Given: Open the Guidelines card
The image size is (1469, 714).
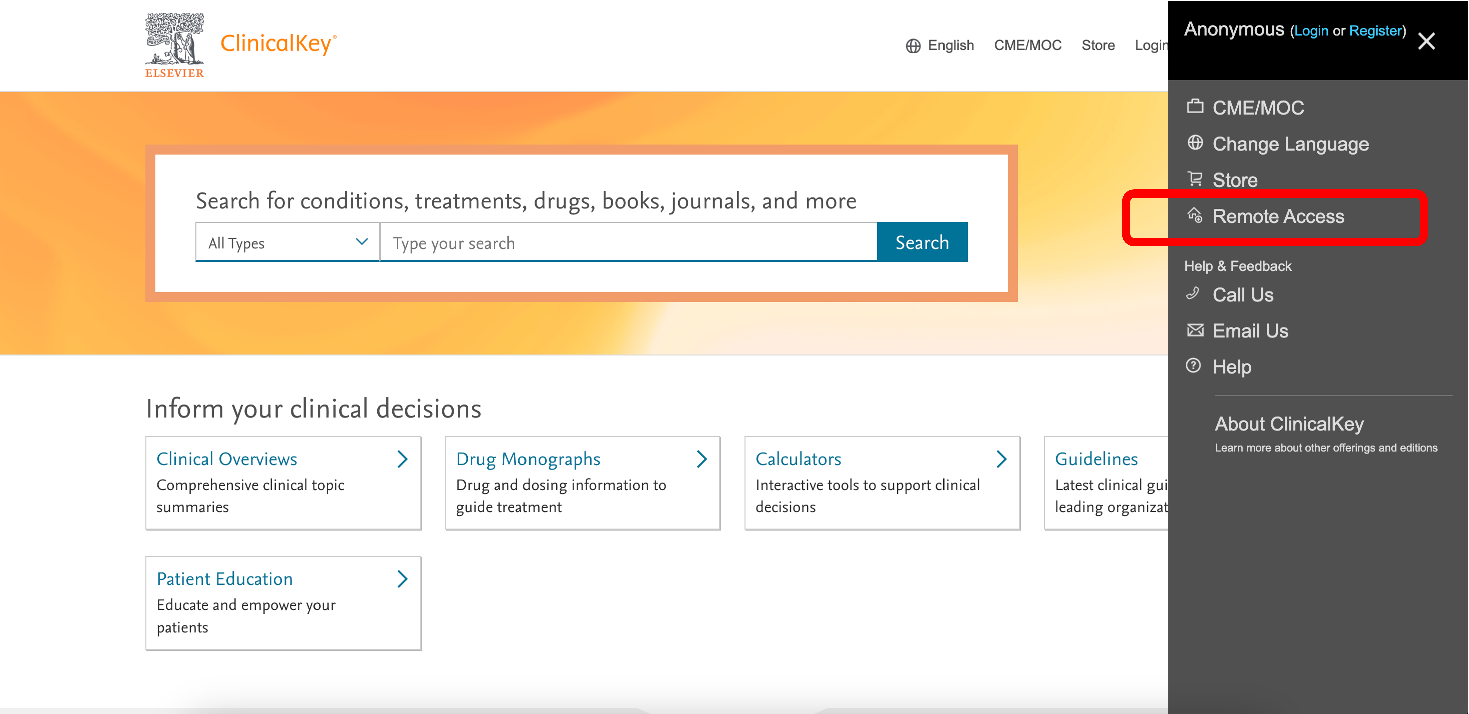Looking at the screenshot, I should point(1106,483).
